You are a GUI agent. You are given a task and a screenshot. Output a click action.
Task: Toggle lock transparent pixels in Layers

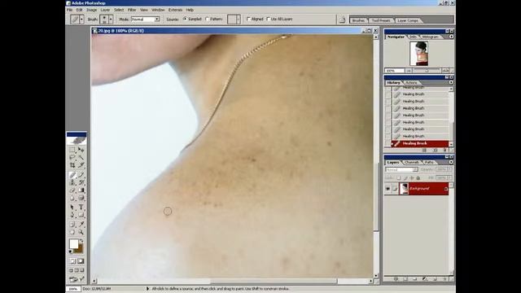click(398, 177)
